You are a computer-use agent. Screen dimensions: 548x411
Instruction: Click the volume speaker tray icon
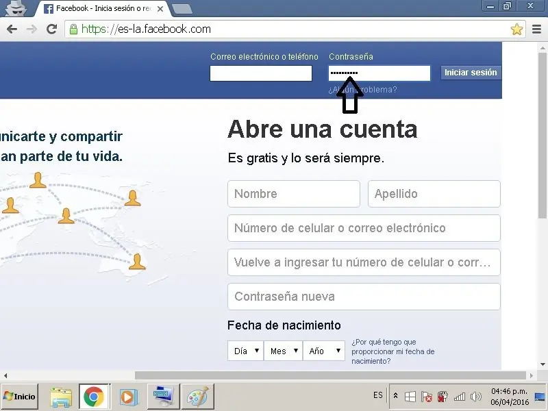pyautogui.click(x=475, y=397)
